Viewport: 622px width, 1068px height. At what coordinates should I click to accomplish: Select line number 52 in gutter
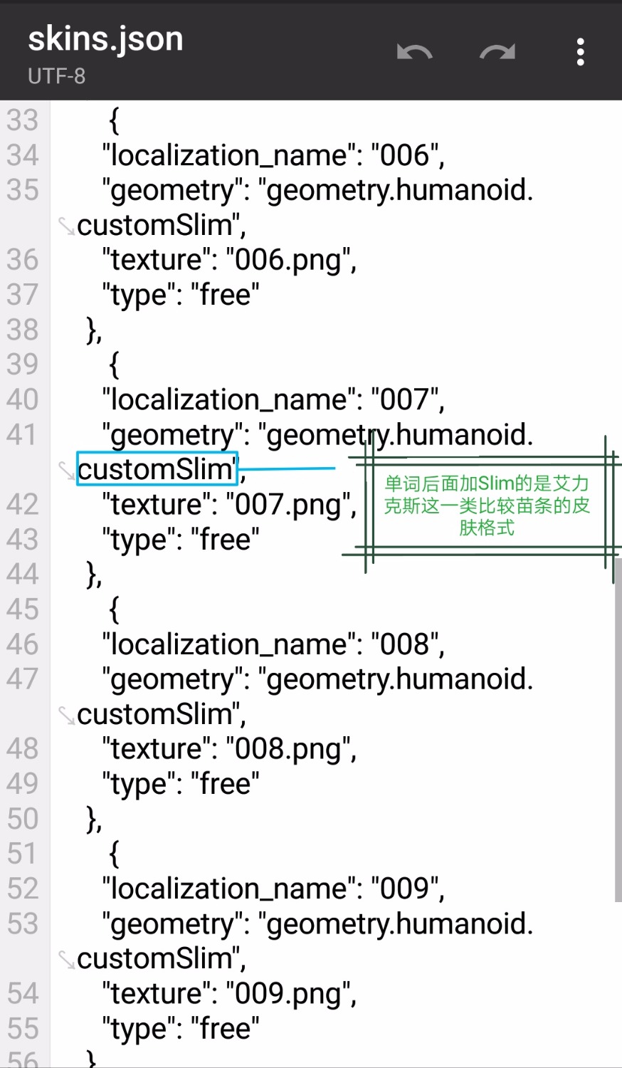pos(22,889)
